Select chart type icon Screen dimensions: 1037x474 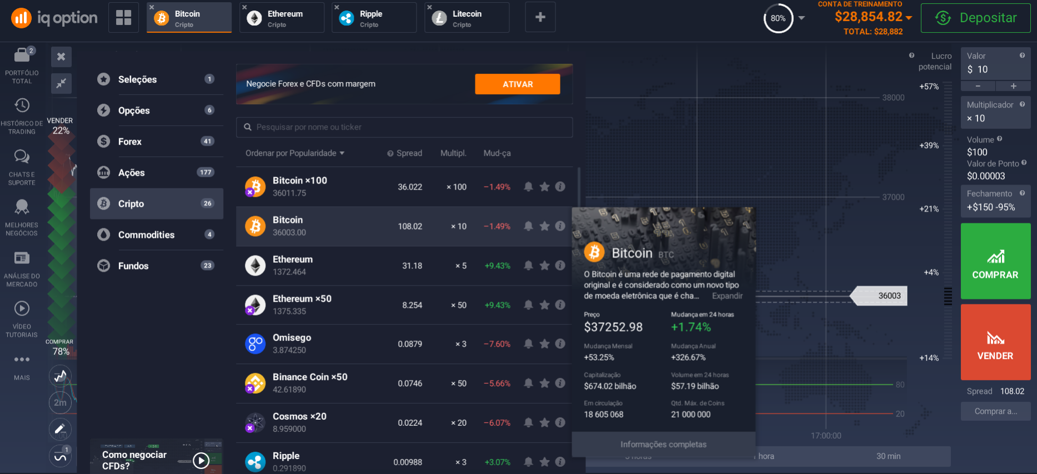click(x=61, y=376)
